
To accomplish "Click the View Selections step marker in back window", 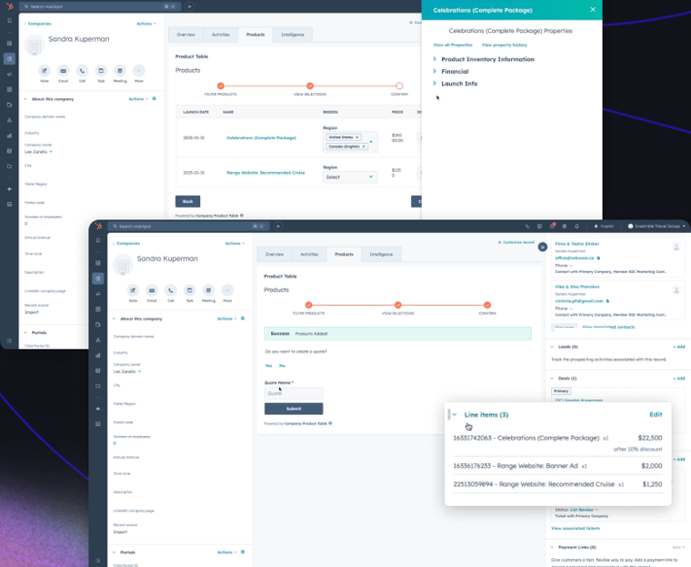I will pos(310,86).
